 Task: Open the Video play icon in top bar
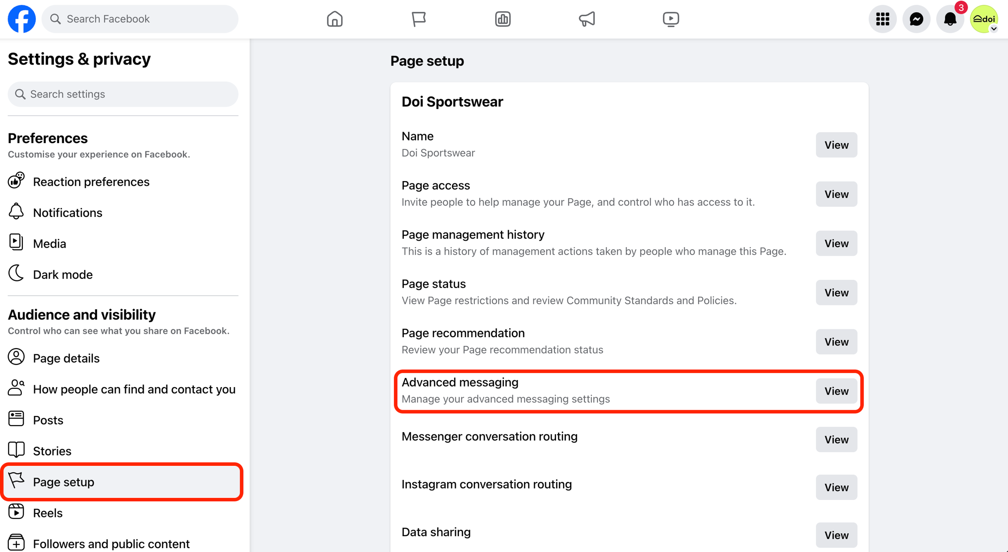click(671, 19)
